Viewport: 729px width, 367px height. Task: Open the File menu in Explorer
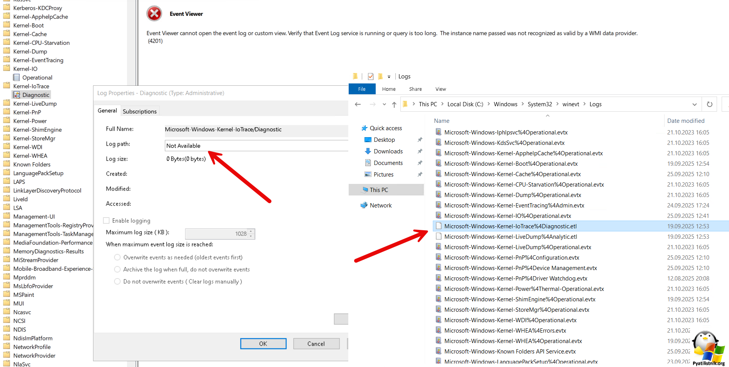(x=362, y=89)
